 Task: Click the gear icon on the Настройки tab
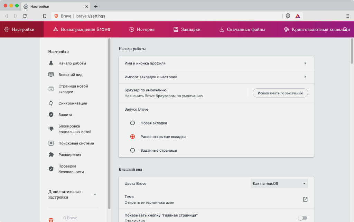click(26, 7)
